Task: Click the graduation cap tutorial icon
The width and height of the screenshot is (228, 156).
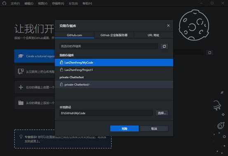Action: pos(21,56)
